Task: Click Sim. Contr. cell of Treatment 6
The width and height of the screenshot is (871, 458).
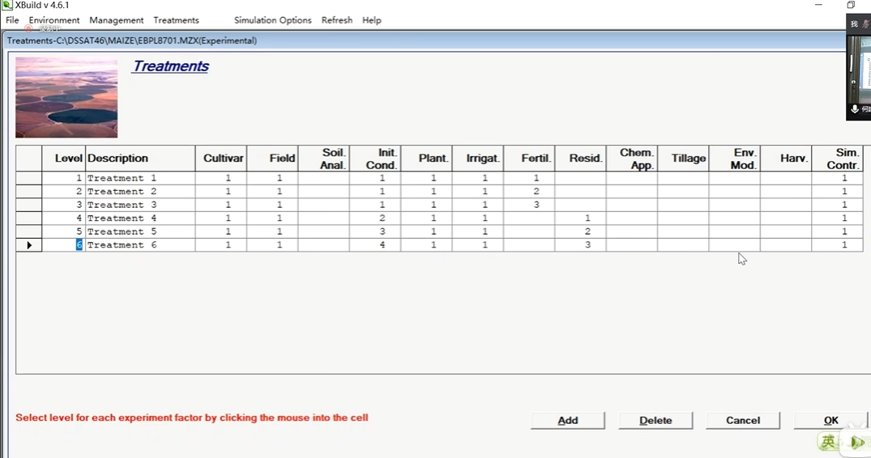Action: 837,244
